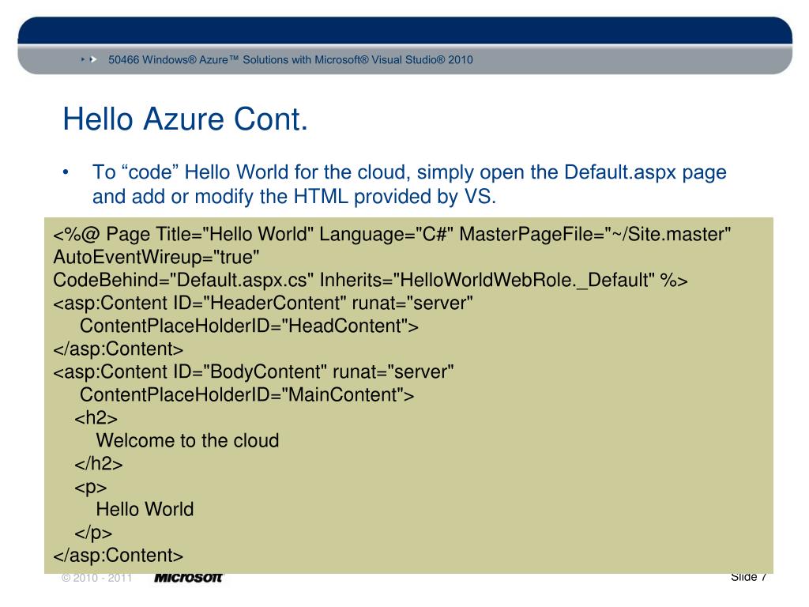Select "ContentPlaceHolderID="HeadContent">" line

click(249, 326)
